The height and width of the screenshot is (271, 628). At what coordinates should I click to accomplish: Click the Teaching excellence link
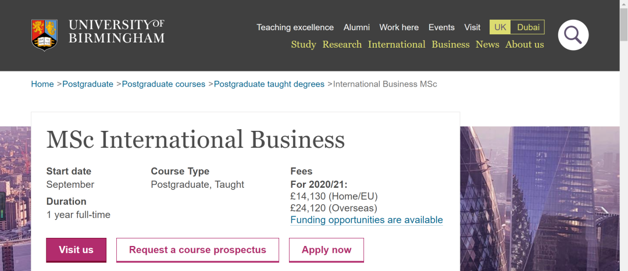pyautogui.click(x=295, y=27)
